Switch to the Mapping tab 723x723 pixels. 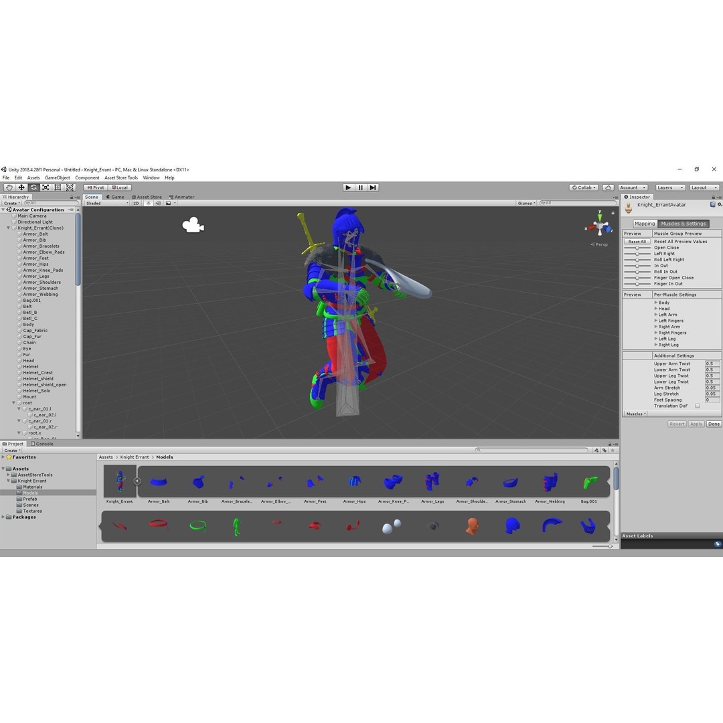[644, 224]
